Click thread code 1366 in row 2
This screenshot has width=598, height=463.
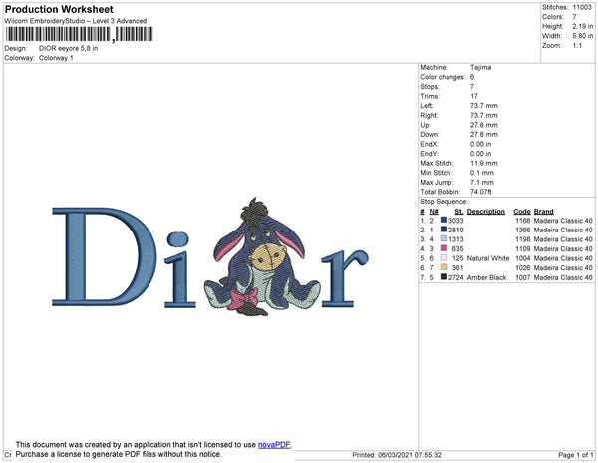coord(523,230)
